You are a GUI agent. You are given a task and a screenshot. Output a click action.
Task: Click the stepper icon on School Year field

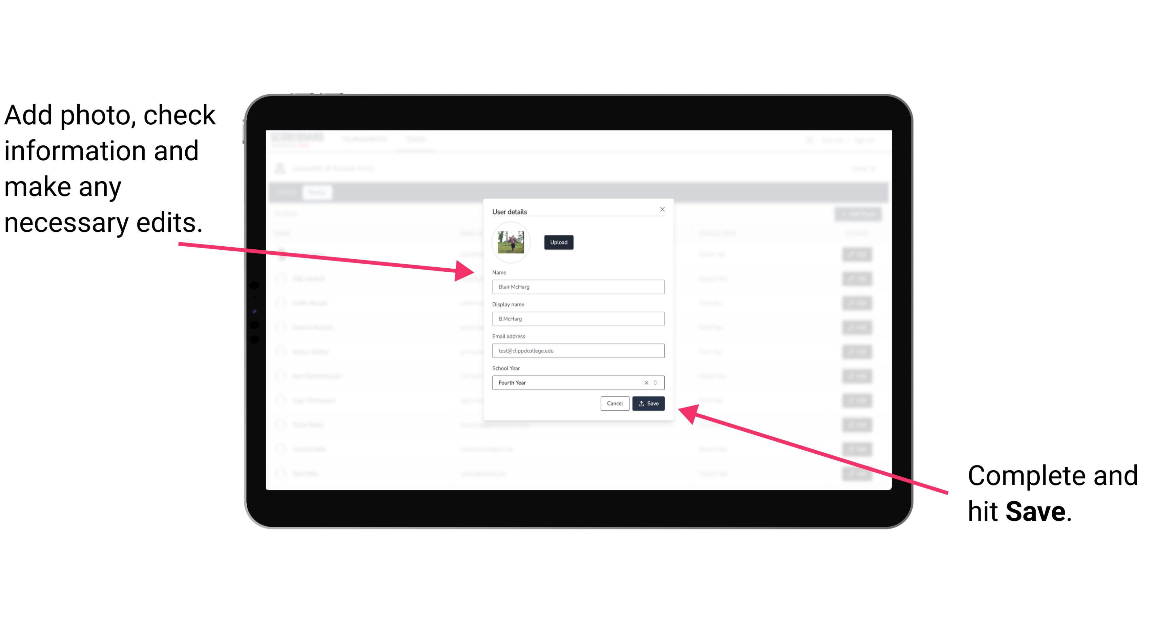coord(657,382)
